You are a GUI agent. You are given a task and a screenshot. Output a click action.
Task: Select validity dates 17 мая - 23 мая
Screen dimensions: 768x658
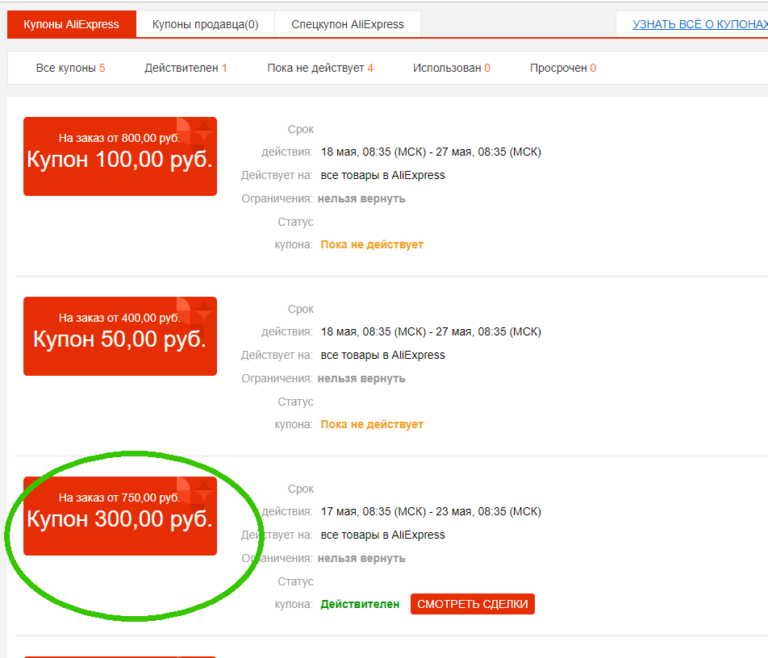tap(431, 511)
